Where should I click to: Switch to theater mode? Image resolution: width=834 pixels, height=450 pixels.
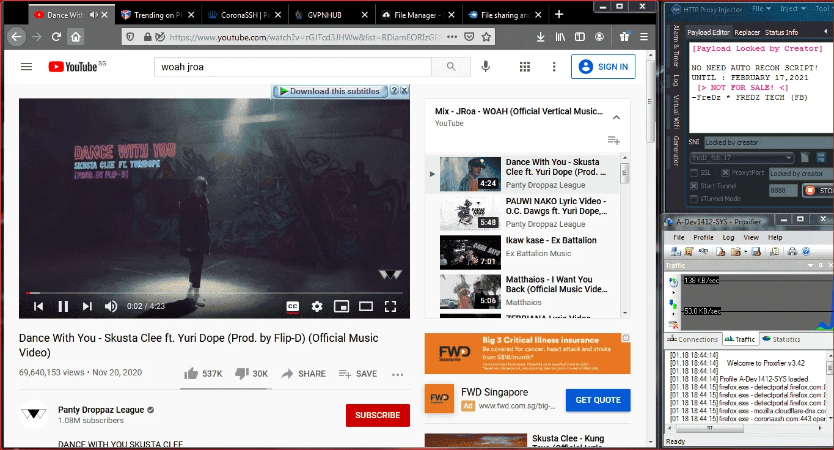366,306
